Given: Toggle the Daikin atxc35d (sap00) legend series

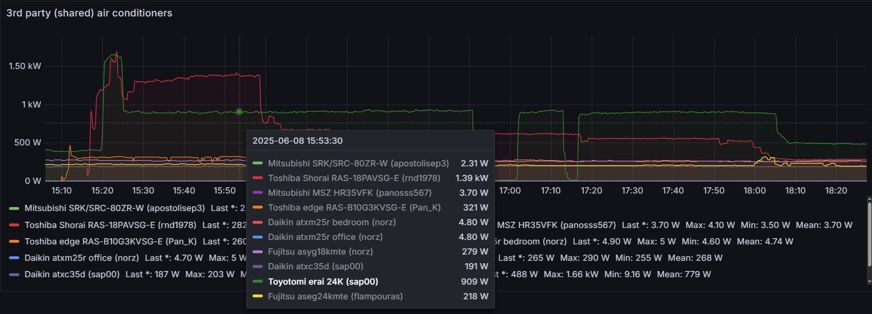Looking at the screenshot, I should coord(72,274).
